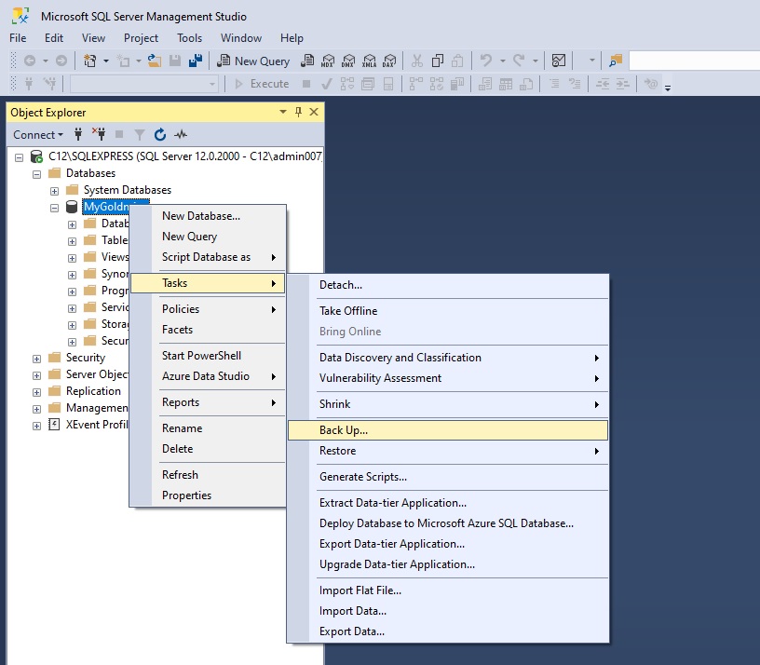Choose Detach... in Tasks submenu
The width and height of the screenshot is (760, 665).
point(447,285)
